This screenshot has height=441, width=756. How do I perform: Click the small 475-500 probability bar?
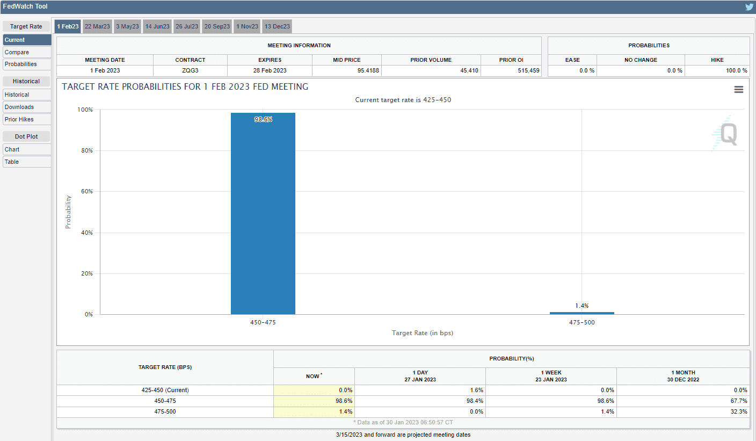point(581,313)
